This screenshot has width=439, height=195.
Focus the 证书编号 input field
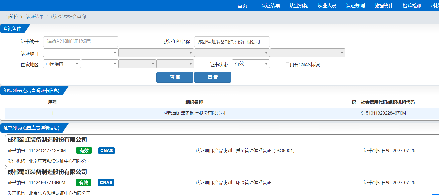81,42
